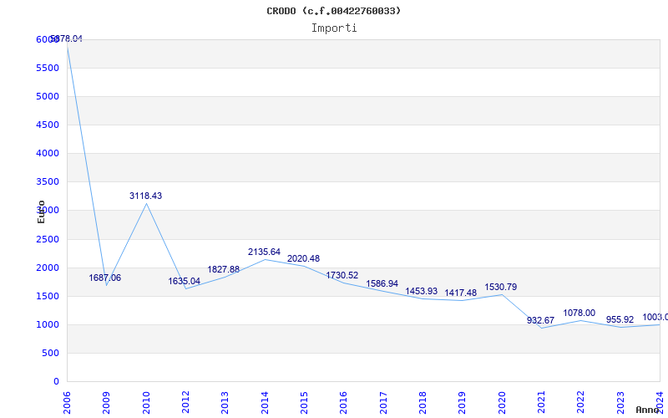Click y-axis value 1000
The height and width of the screenshot is (418, 668).
[x=48, y=324]
